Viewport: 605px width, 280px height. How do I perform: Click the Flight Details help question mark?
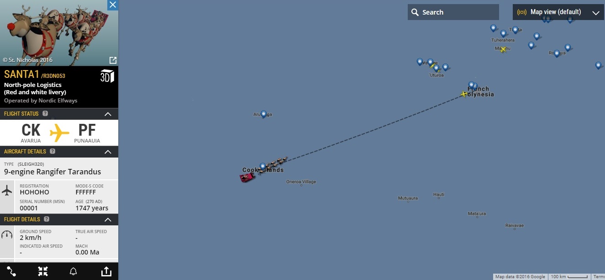point(47,219)
